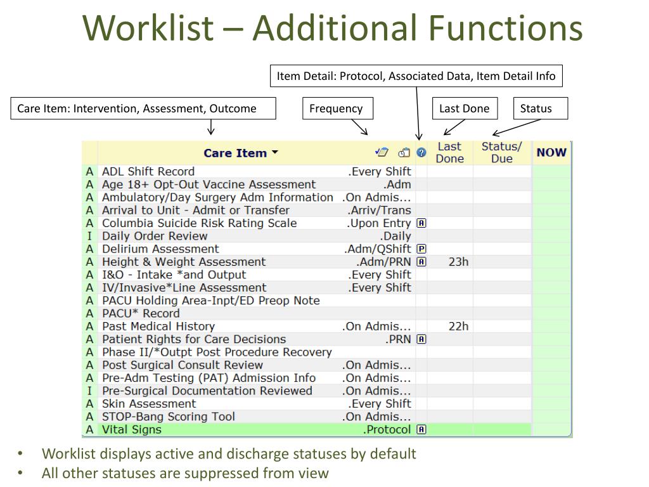Click .On Admis... frequency for Past Medical History

[x=376, y=327]
